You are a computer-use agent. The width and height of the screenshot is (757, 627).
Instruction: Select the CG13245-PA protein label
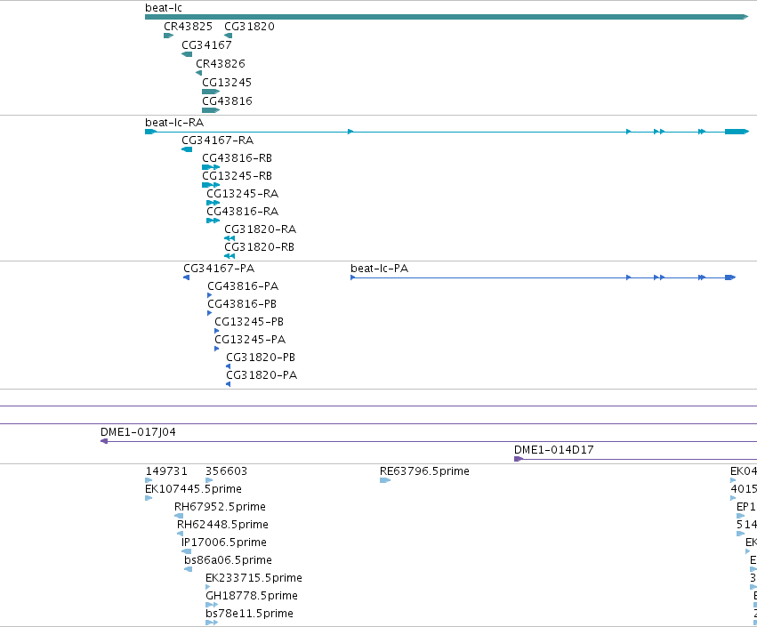250,341
